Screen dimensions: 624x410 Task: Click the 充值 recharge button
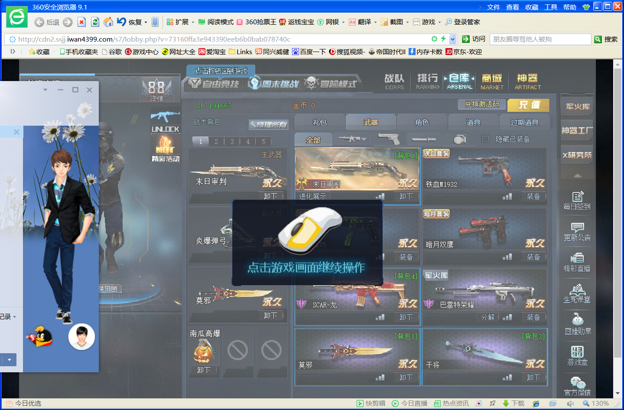(528, 105)
